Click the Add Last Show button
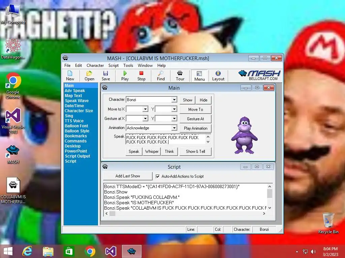The width and height of the screenshot is (345, 258). point(128,176)
